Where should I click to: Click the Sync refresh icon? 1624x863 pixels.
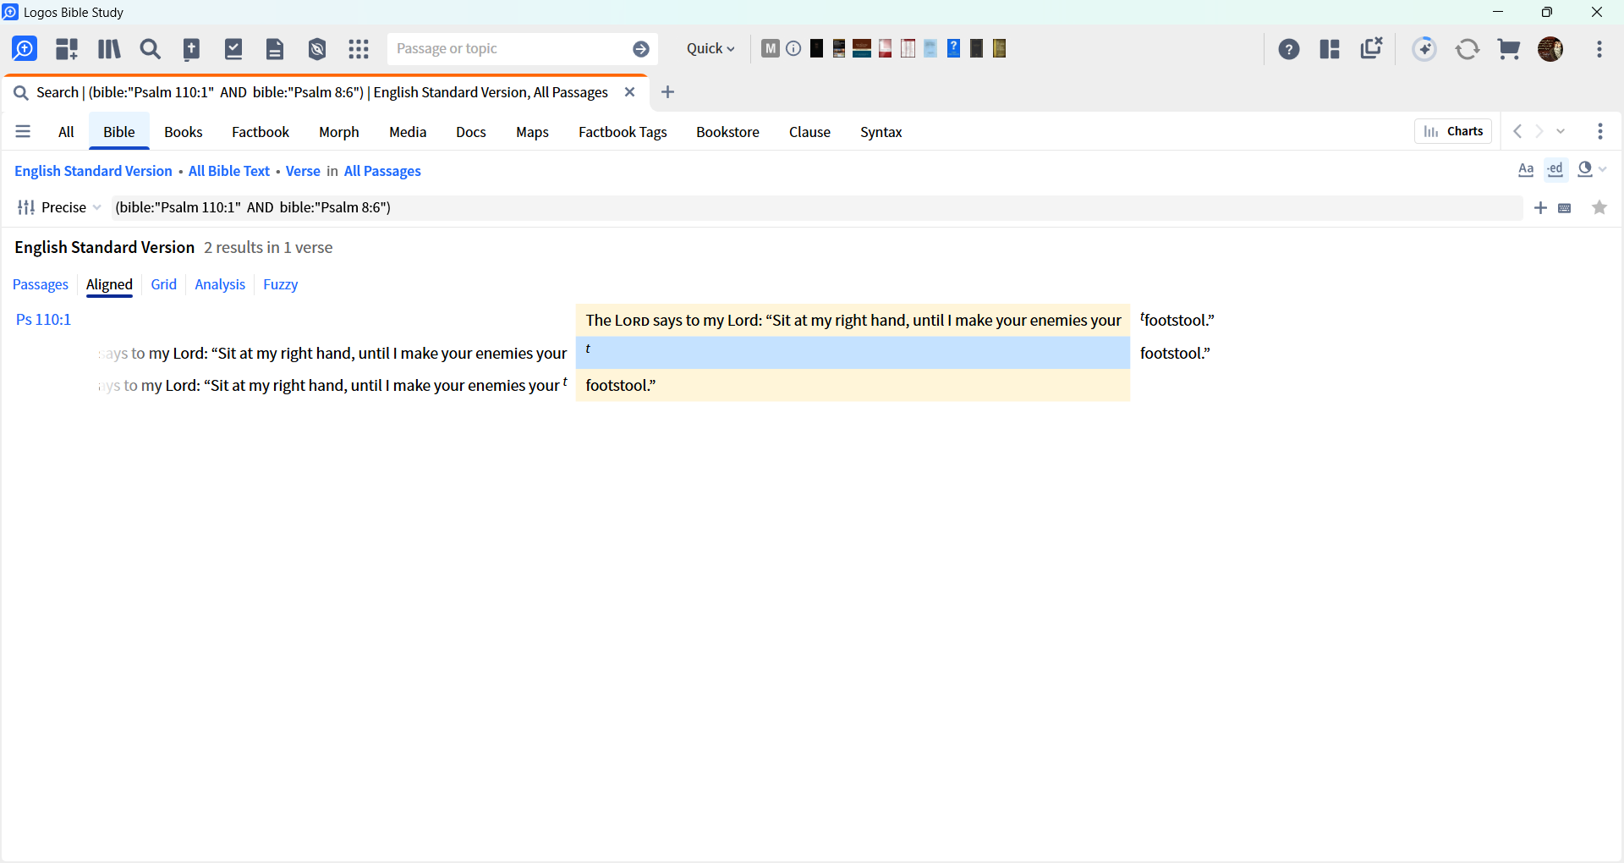[1468, 49]
